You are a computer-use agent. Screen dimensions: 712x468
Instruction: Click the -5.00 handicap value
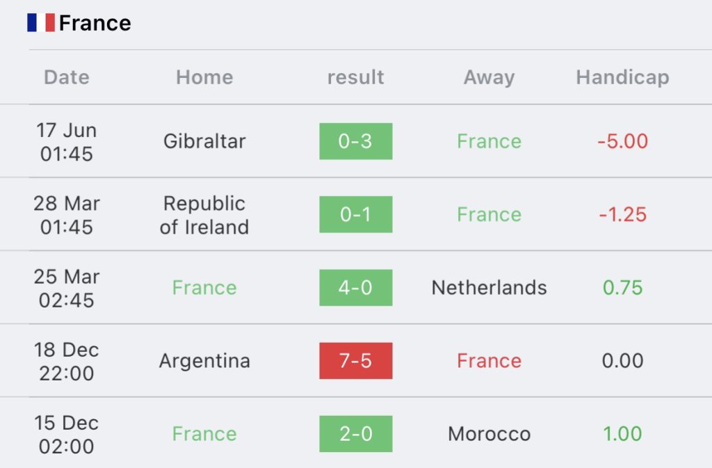[622, 141]
